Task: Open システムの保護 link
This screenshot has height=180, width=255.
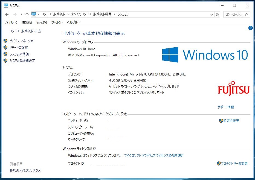Action: point(19,54)
